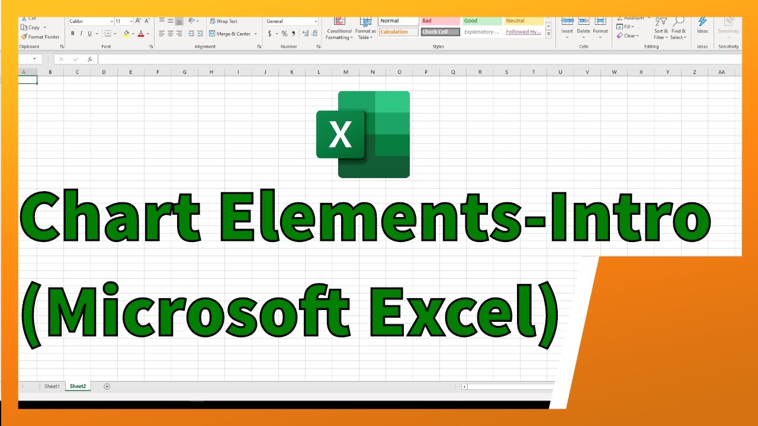Apply the yellow fill color bucket
This screenshot has width=758, height=426.
(126, 34)
